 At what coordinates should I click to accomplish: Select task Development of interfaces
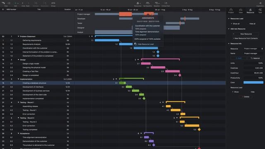33,87
